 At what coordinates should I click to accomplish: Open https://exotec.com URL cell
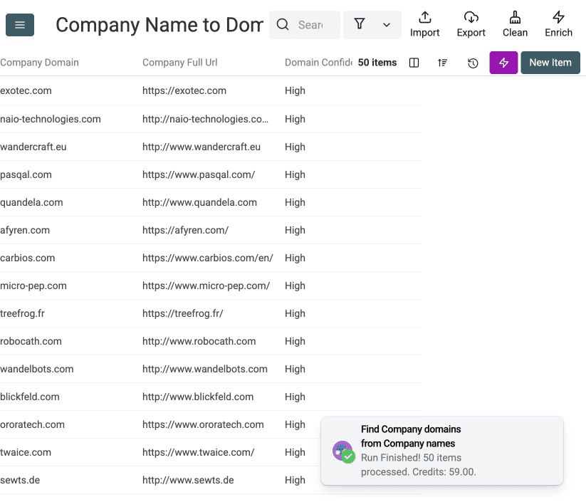(184, 90)
